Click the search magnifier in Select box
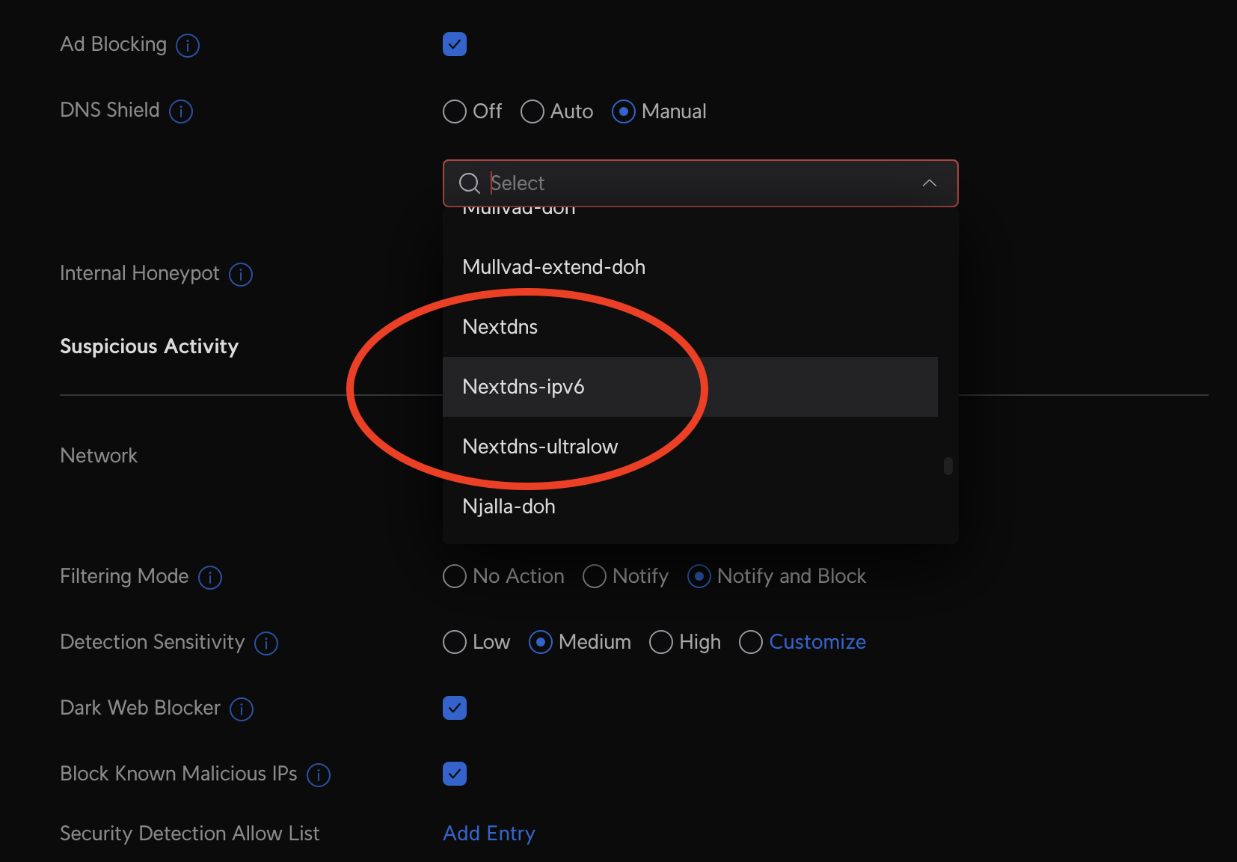Viewport: 1237px width, 862px height. click(x=470, y=183)
